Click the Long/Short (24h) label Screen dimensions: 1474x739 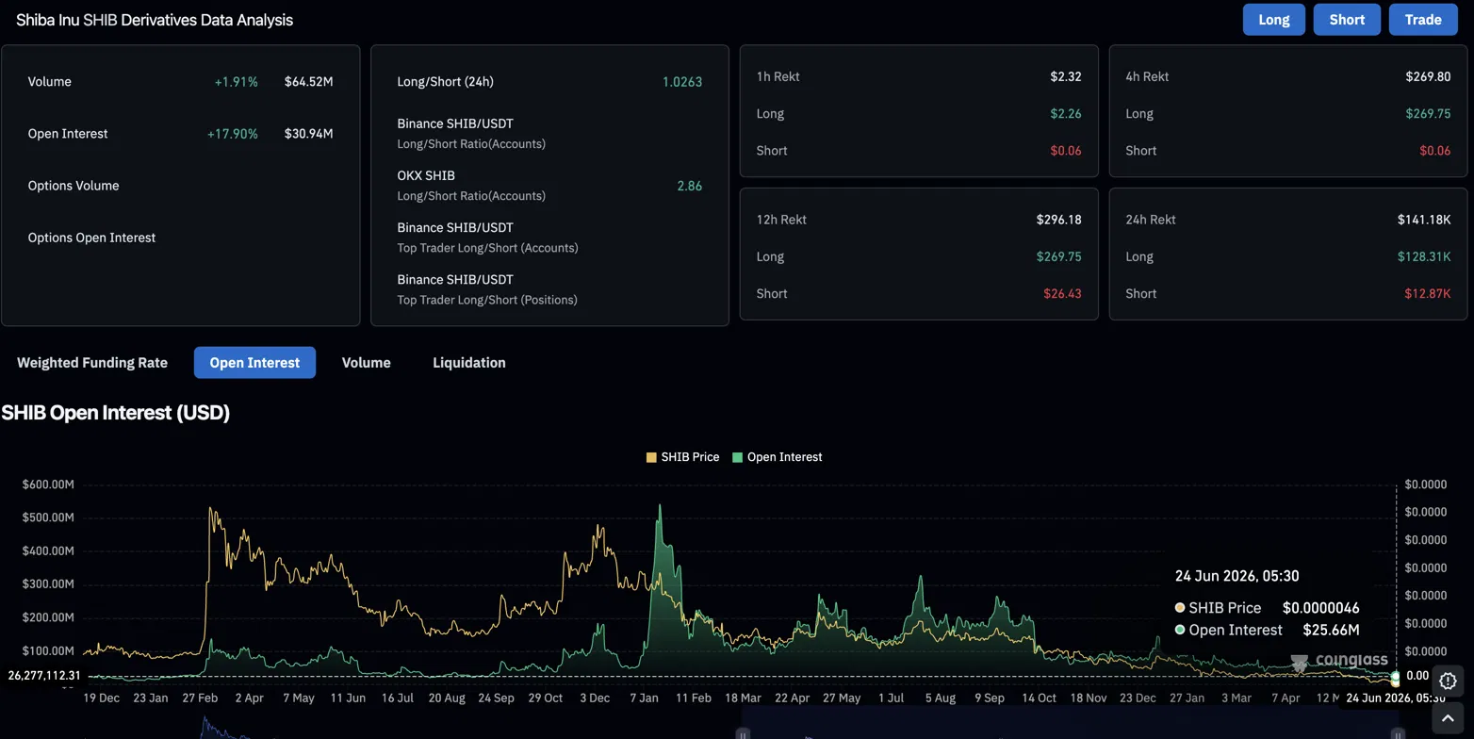tap(445, 82)
